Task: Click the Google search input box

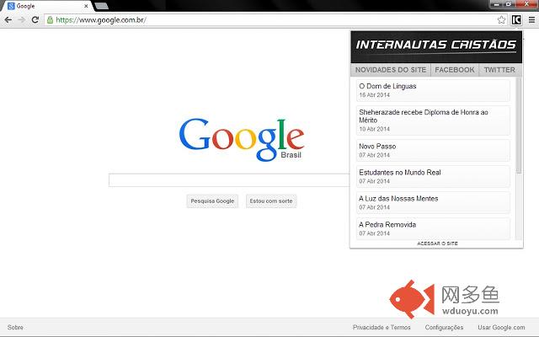Action: pyautogui.click(x=229, y=180)
